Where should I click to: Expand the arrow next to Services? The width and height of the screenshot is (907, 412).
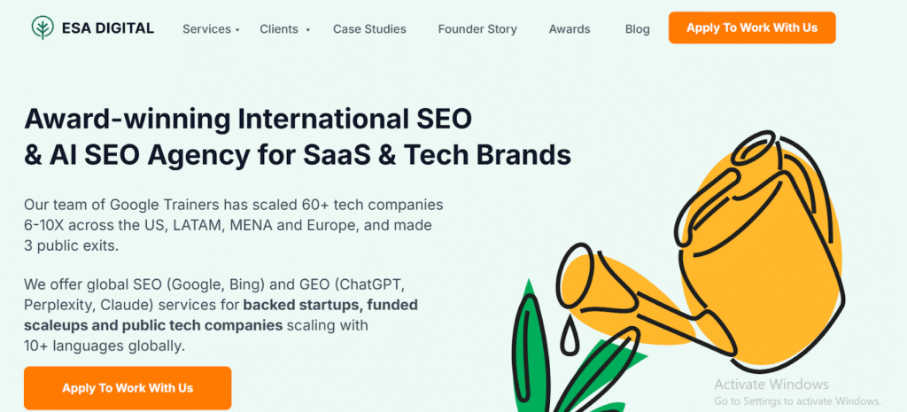pyautogui.click(x=237, y=30)
